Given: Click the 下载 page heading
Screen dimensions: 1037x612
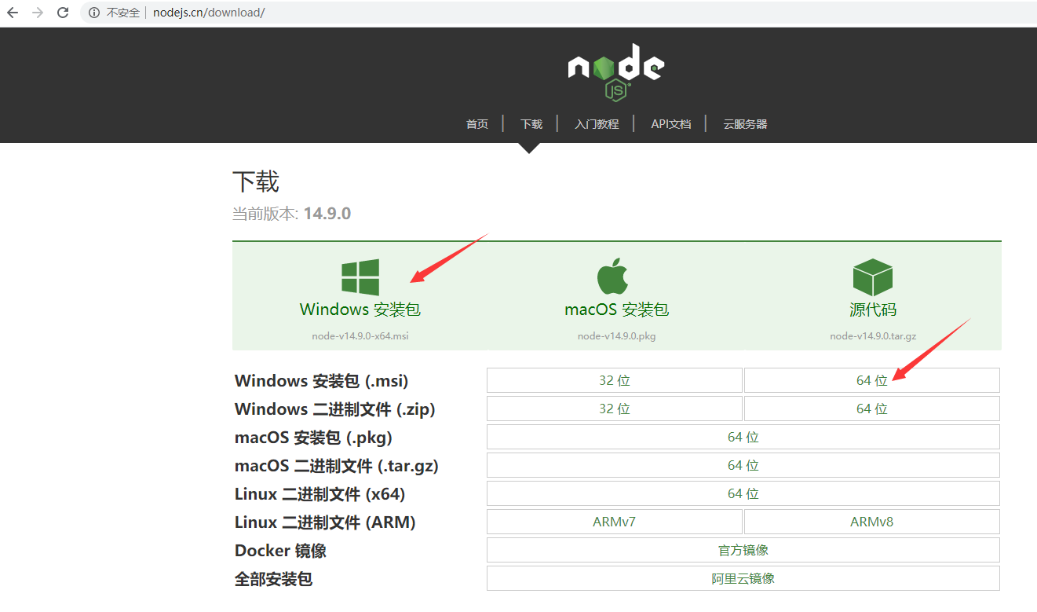Looking at the screenshot, I should (x=256, y=181).
